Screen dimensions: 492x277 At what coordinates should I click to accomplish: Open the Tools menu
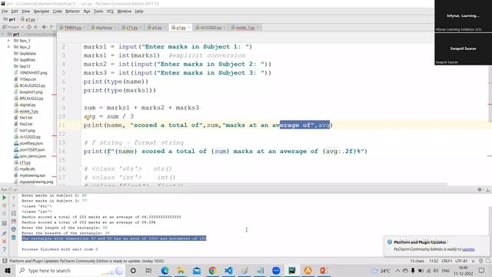tap(98, 12)
